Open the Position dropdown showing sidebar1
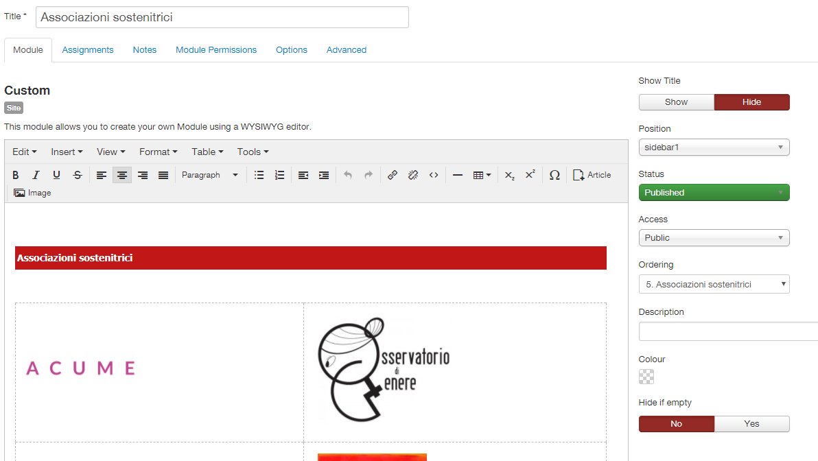This screenshot has width=818, height=461. tap(714, 147)
